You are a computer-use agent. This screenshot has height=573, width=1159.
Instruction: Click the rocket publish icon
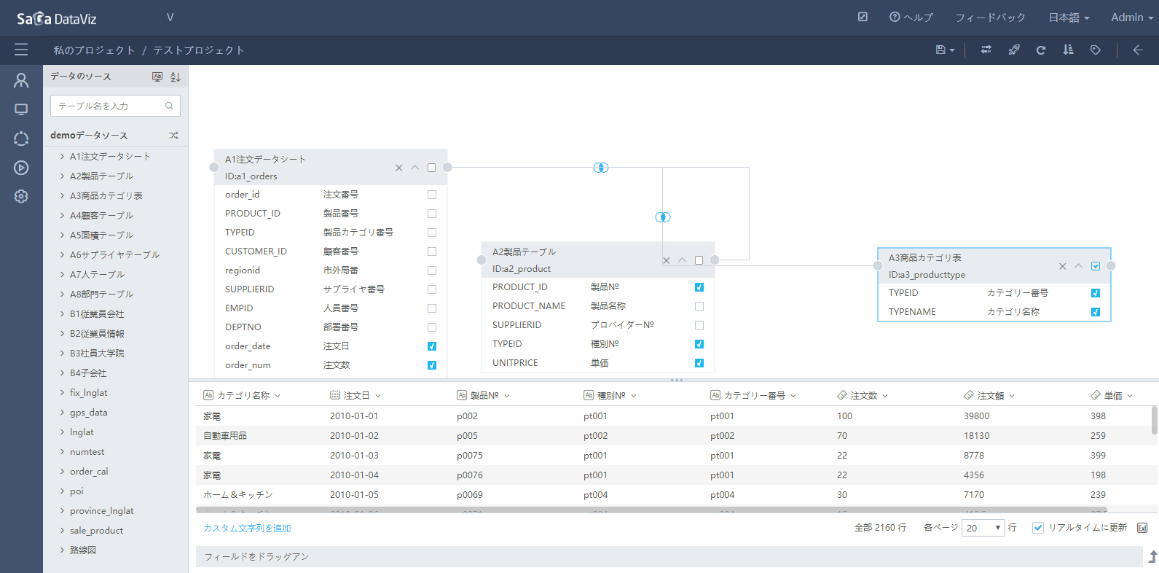[1014, 50]
